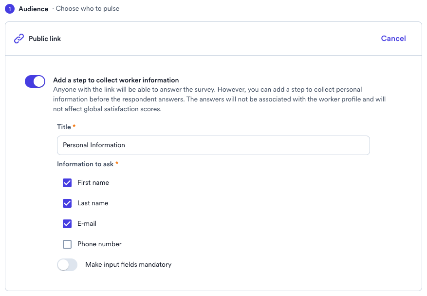
Task: Click the Public link header label
Action: click(45, 39)
